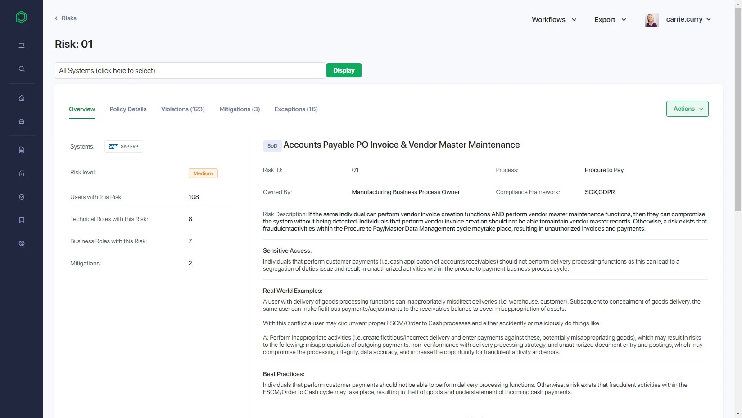Click the scrollbar up arrow
This screenshot has width=742, height=418.
pyautogui.click(x=738, y=3)
